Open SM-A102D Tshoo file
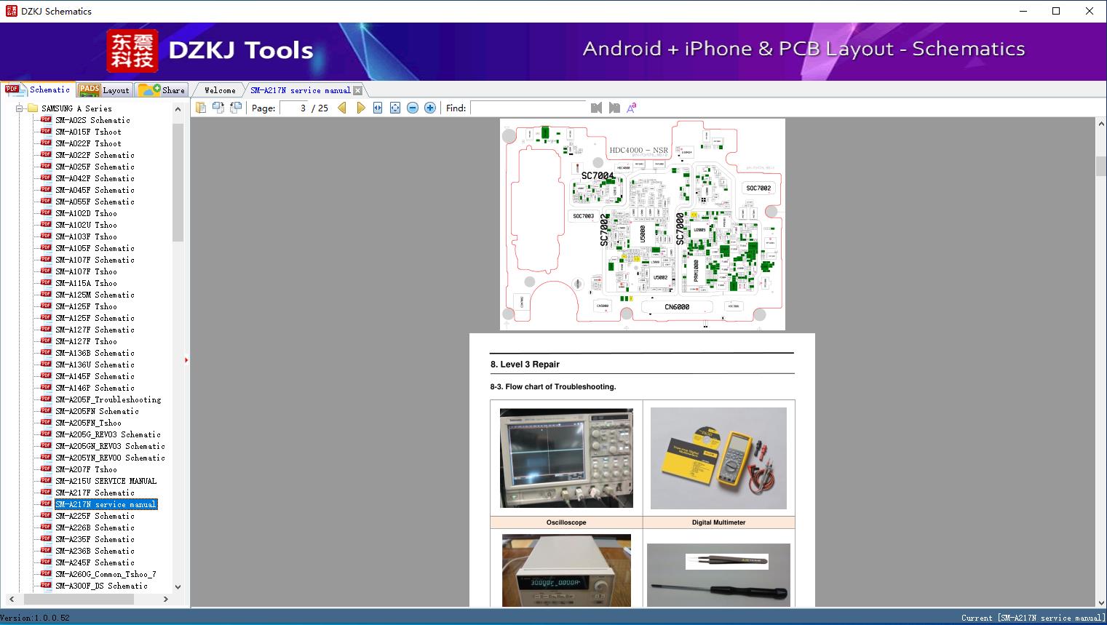 coord(86,213)
